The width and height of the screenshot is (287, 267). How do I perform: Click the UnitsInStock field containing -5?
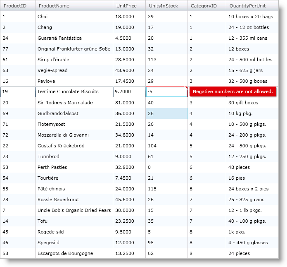coord(166,92)
